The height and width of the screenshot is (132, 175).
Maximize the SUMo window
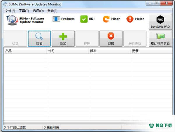click(x=157, y=3)
